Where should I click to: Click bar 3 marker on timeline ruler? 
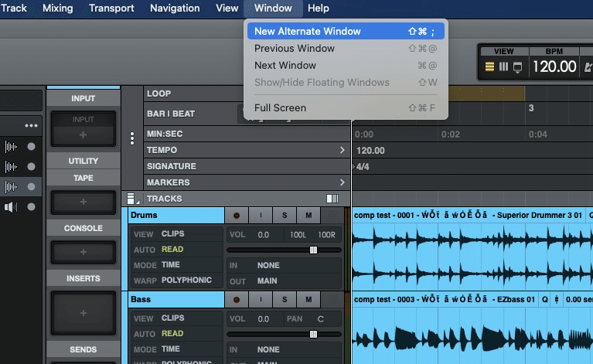(x=531, y=108)
